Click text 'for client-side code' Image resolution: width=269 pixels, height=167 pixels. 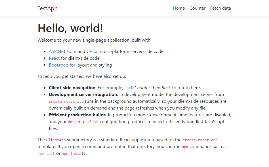click(80, 58)
